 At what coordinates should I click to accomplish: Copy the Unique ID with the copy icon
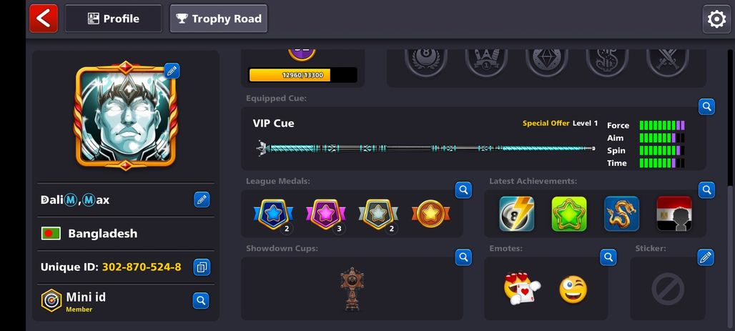click(x=202, y=267)
